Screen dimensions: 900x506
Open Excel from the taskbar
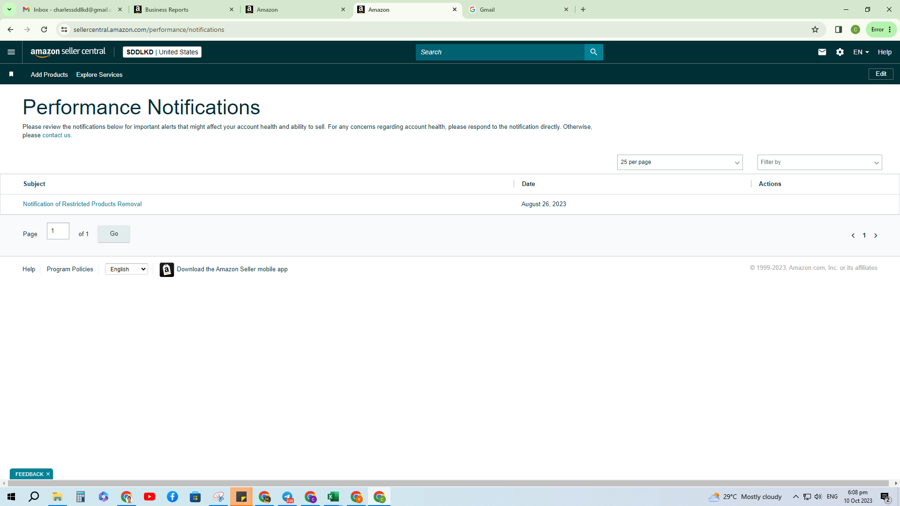[333, 497]
